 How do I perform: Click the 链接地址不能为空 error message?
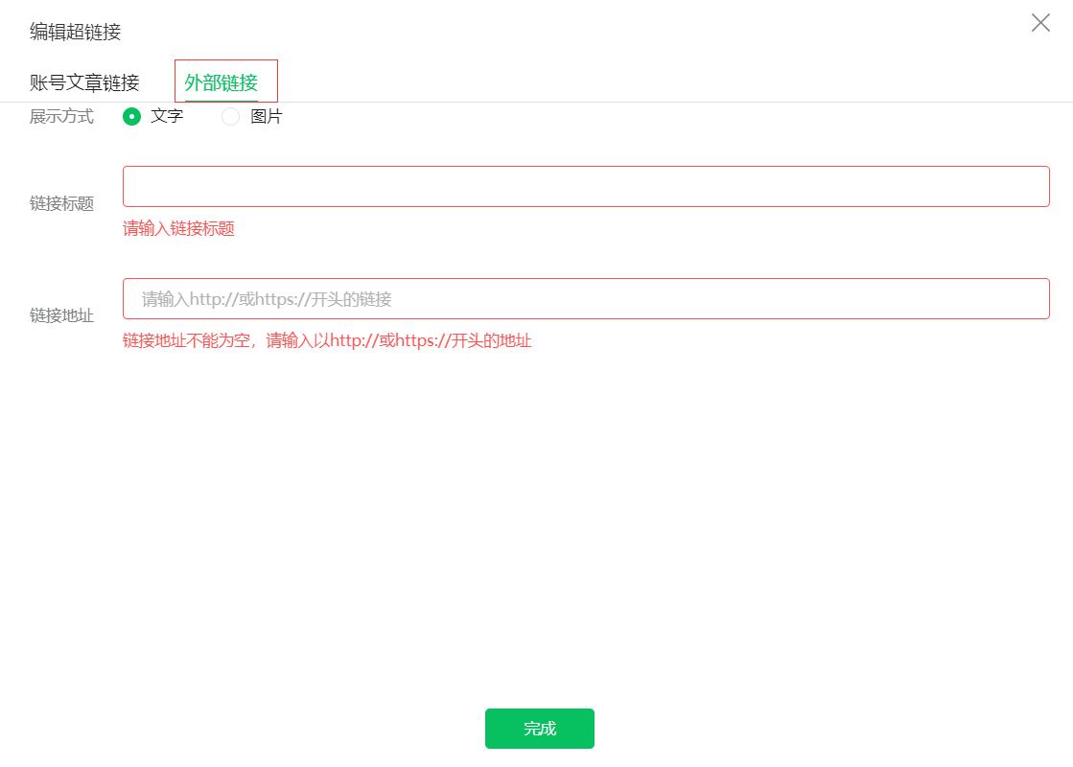click(327, 340)
